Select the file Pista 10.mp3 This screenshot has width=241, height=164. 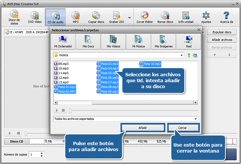coord(152,64)
